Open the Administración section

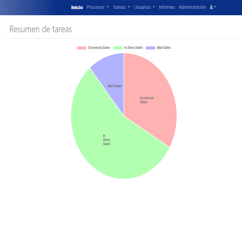(x=192, y=7)
